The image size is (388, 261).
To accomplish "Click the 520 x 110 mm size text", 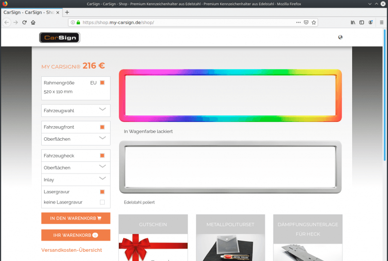I will click(58, 92).
